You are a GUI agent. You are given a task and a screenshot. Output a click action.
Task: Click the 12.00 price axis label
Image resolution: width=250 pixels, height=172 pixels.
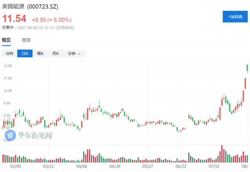pyautogui.click(x=7, y=66)
